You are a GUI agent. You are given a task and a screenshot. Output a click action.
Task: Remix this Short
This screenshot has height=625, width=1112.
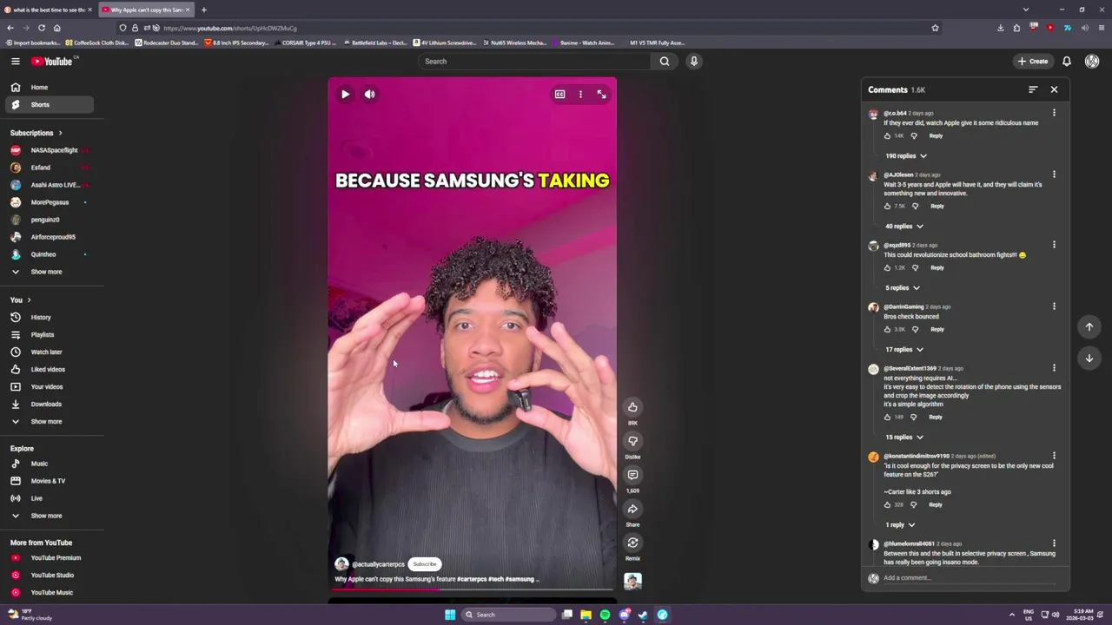[x=632, y=543]
